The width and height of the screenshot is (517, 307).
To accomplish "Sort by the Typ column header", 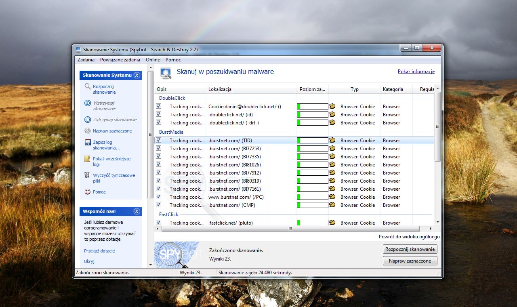I will pos(354,89).
